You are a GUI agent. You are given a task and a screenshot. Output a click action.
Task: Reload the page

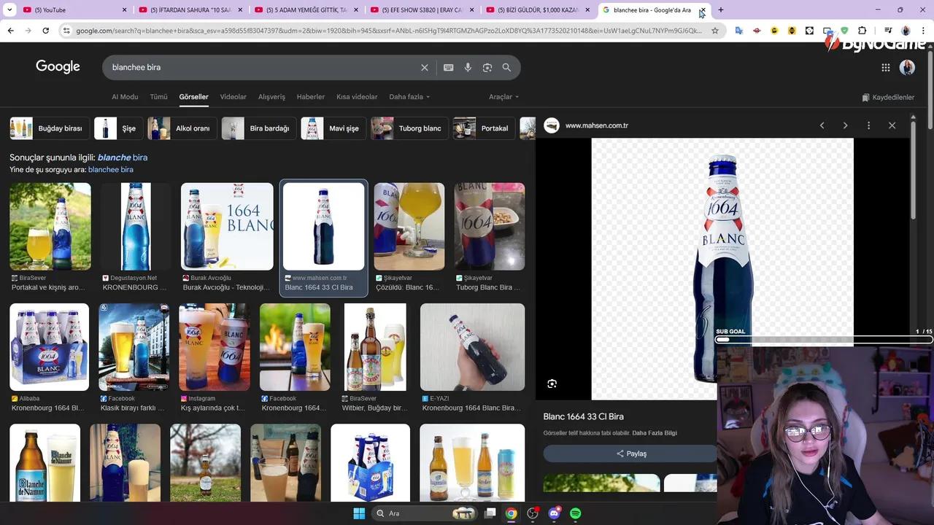45,31
